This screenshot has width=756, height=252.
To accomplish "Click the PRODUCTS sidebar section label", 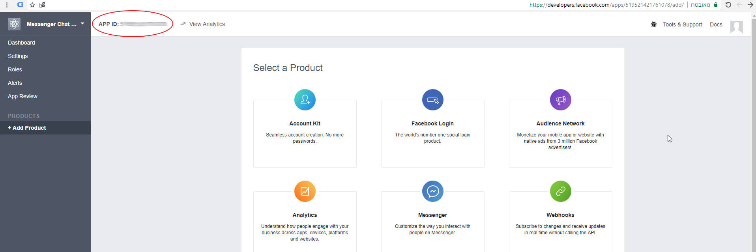I will coord(24,116).
